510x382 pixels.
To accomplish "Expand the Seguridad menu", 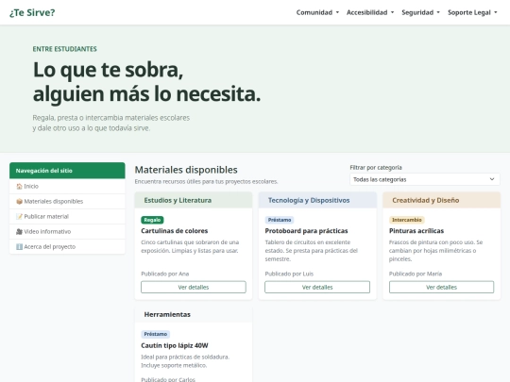I will click(420, 12).
